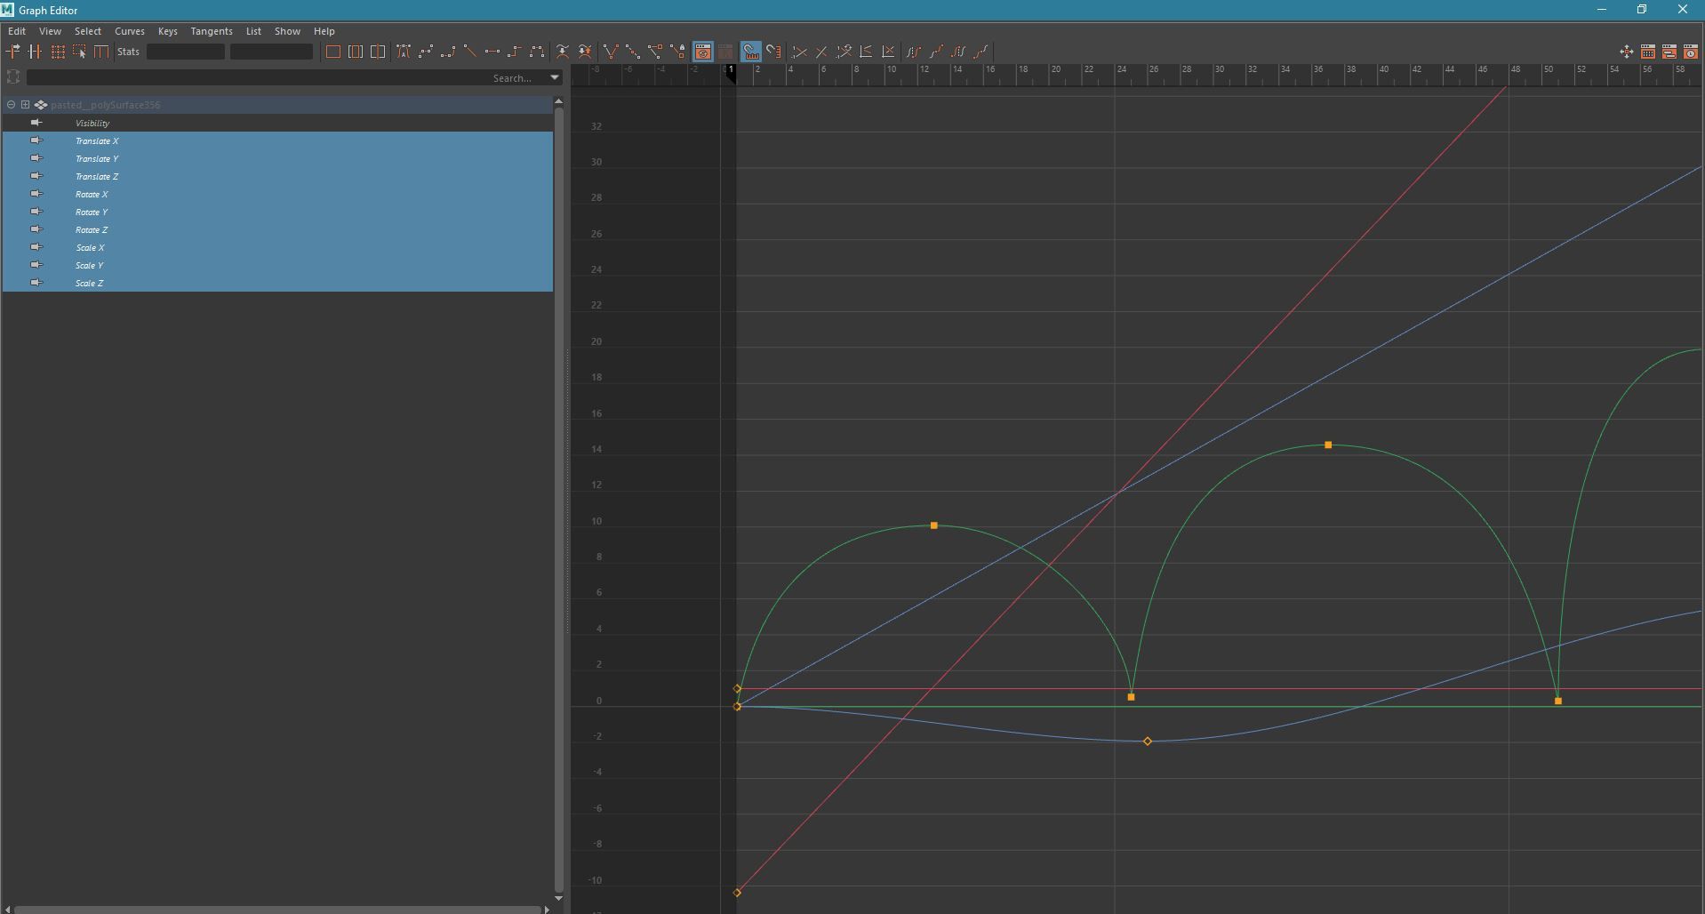1705x914 pixels.
Task: Set Linear tangents from the toolbar
Action: [469, 52]
